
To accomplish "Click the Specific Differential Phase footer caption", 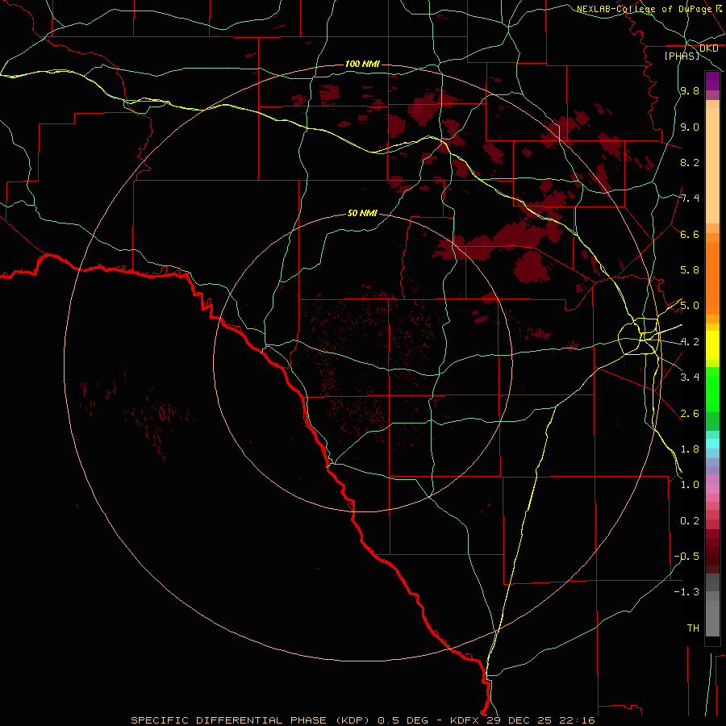I will [363, 720].
